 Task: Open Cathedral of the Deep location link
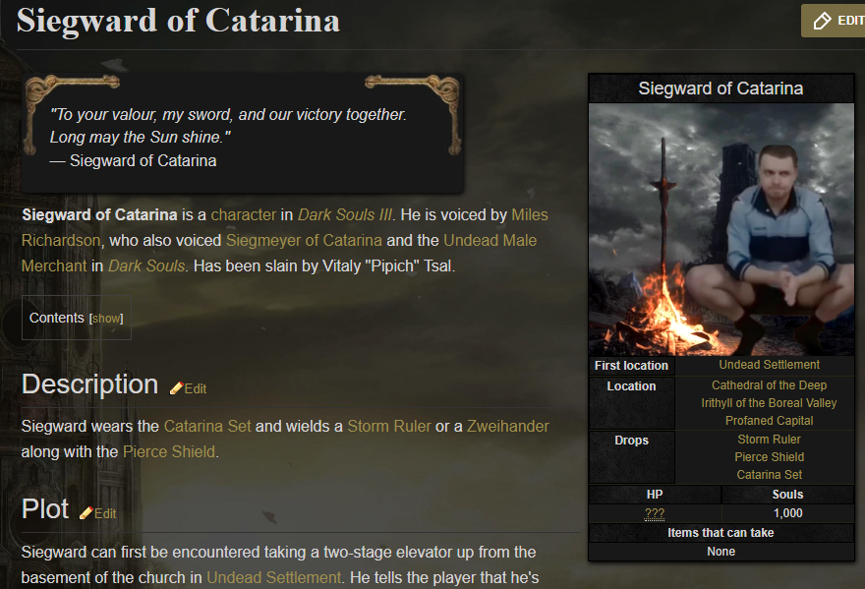769,385
